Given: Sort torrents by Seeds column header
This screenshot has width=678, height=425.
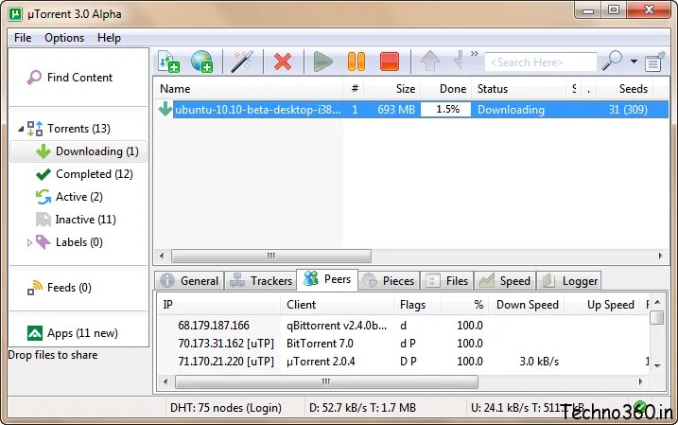Looking at the screenshot, I should click(625, 89).
